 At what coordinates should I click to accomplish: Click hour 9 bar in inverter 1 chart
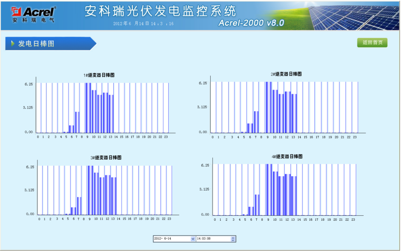(x=88, y=108)
